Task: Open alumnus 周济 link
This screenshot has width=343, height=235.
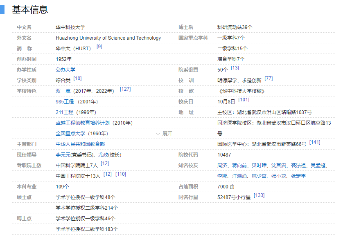Action: [x=222, y=166]
